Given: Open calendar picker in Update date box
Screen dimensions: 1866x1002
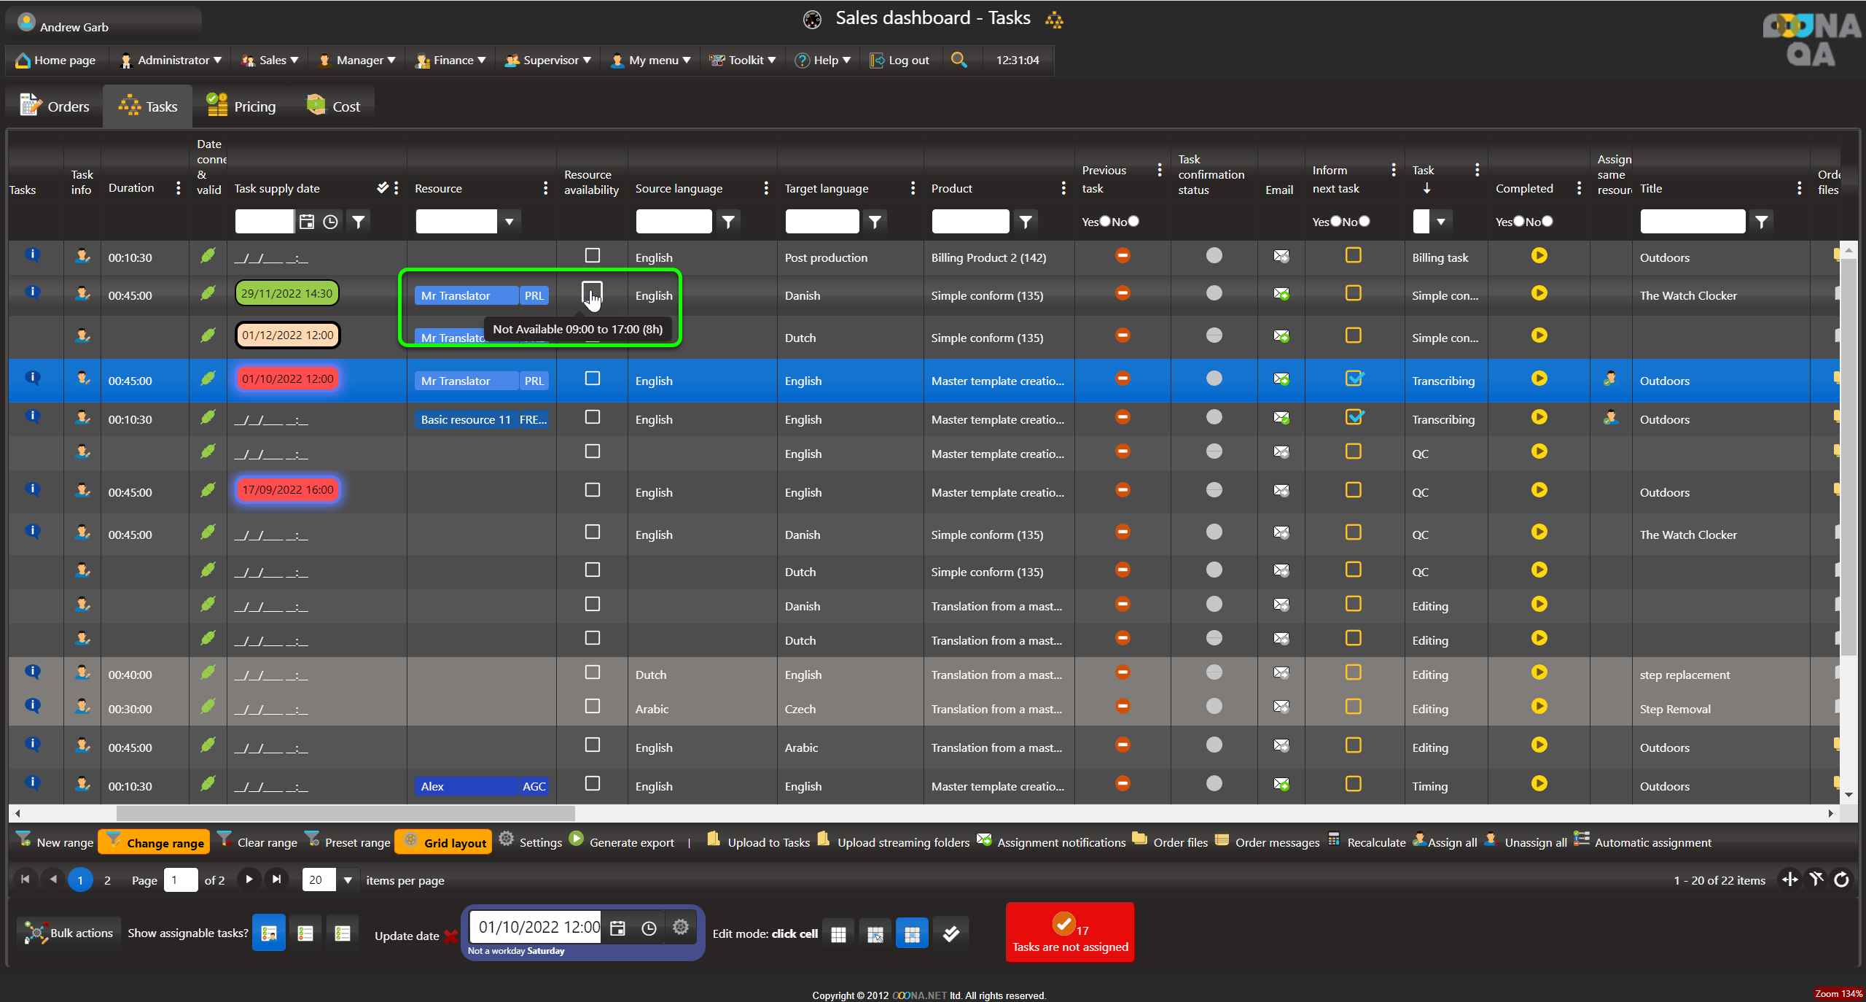Looking at the screenshot, I should tap(617, 928).
